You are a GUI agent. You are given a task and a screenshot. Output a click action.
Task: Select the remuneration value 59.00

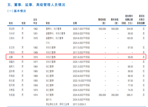click(130, 57)
